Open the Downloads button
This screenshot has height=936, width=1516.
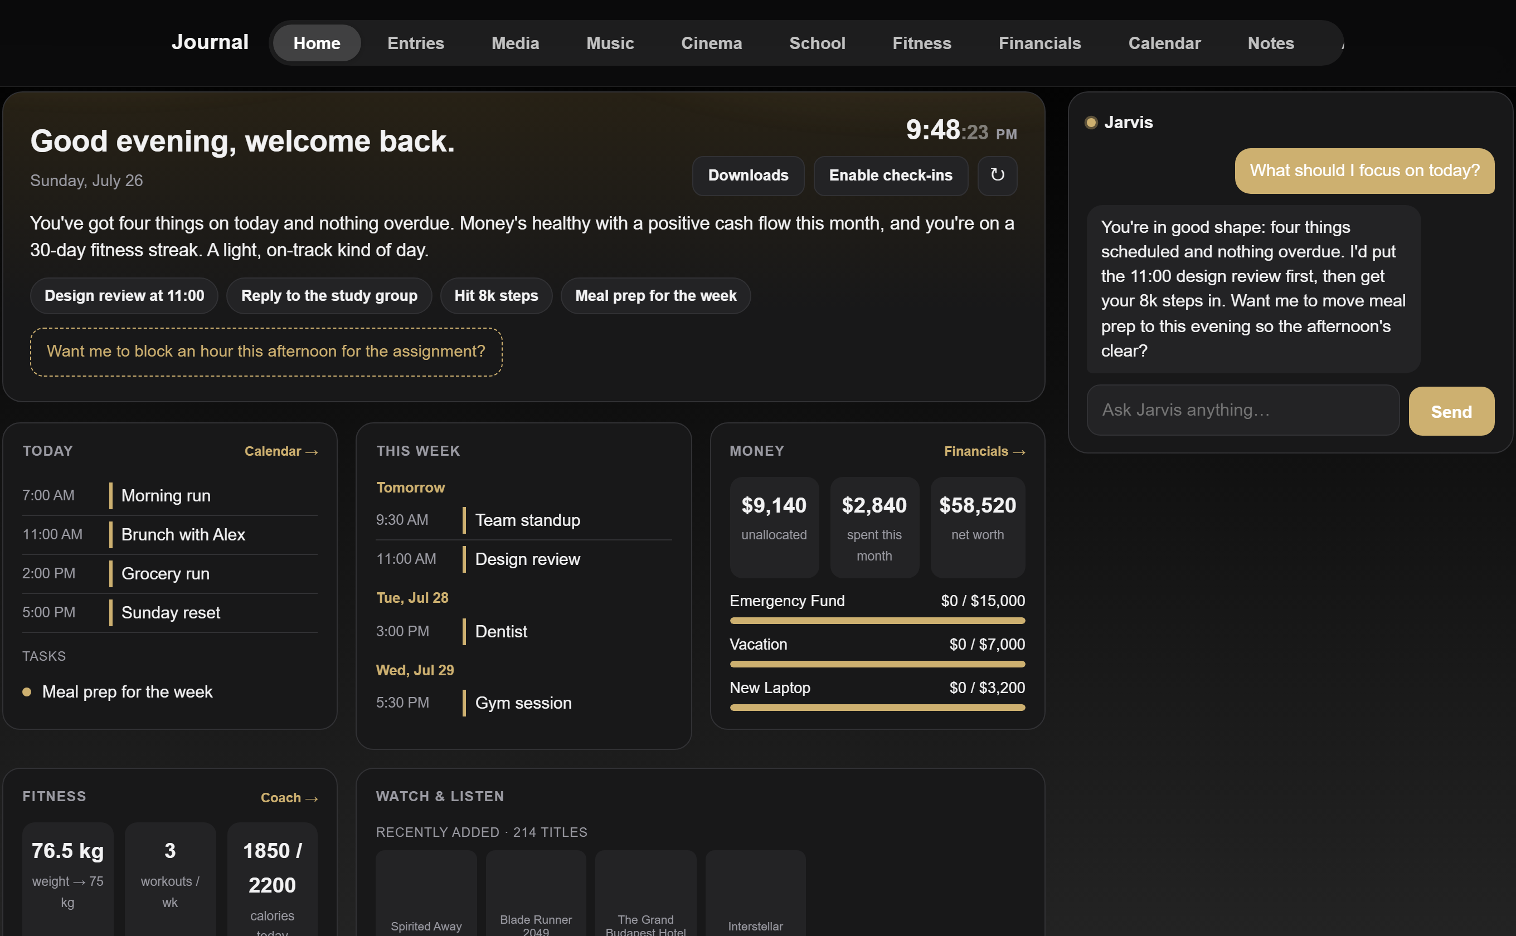[x=748, y=175]
